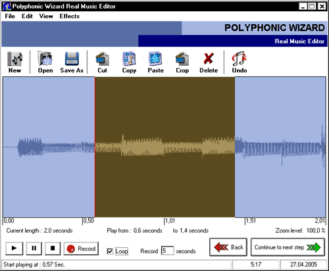Click the 1,51 timeline ruler mark
The width and height of the screenshot is (329, 271).
click(250, 221)
